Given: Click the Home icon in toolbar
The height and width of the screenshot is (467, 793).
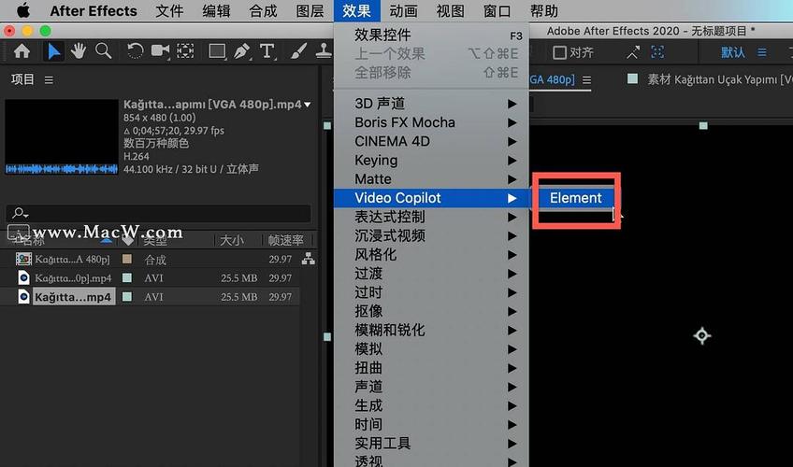Looking at the screenshot, I should [x=22, y=51].
